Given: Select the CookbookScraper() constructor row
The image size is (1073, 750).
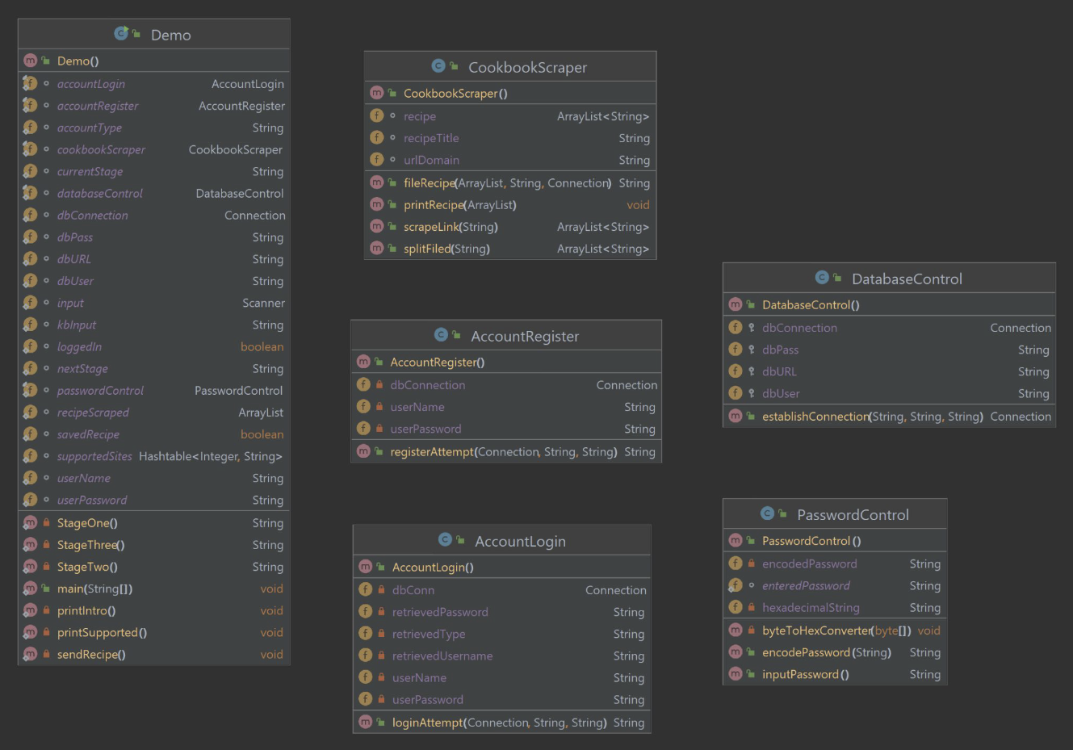Looking at the screenshot, I should pos(510,93).
